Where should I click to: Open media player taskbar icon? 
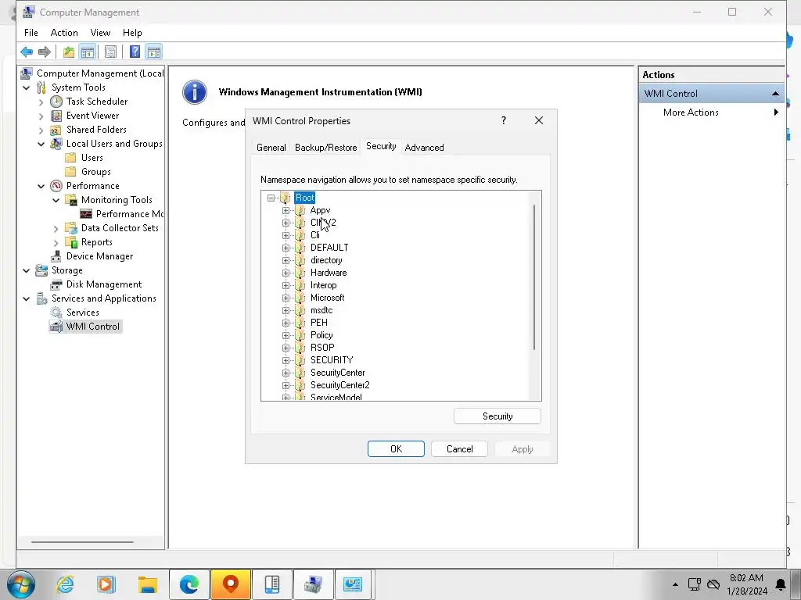point(106,584)
